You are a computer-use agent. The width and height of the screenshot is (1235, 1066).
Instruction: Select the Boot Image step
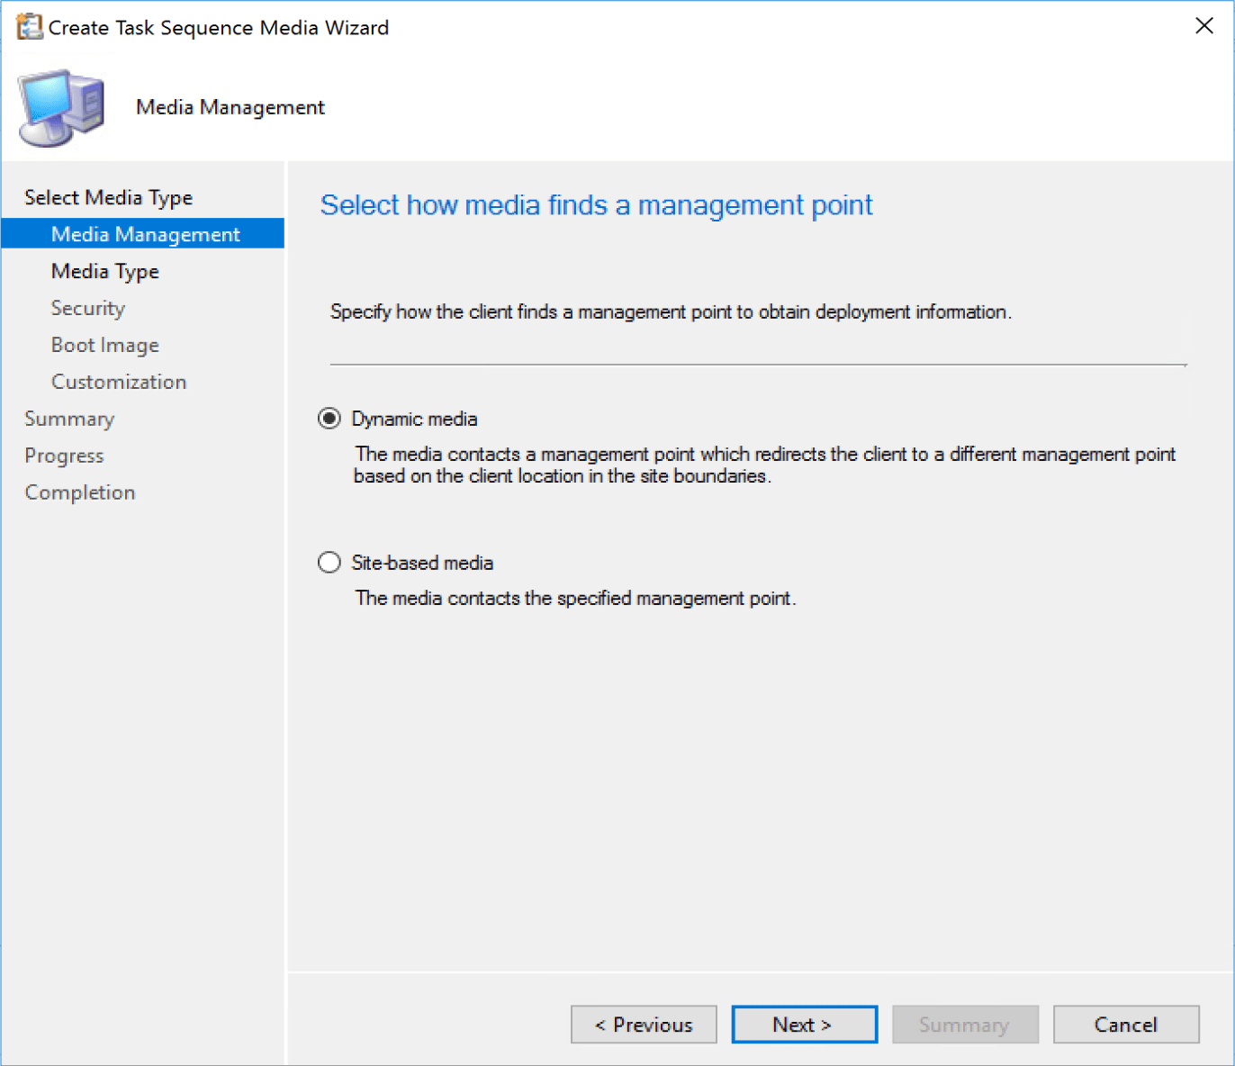[x=104, y=345]
